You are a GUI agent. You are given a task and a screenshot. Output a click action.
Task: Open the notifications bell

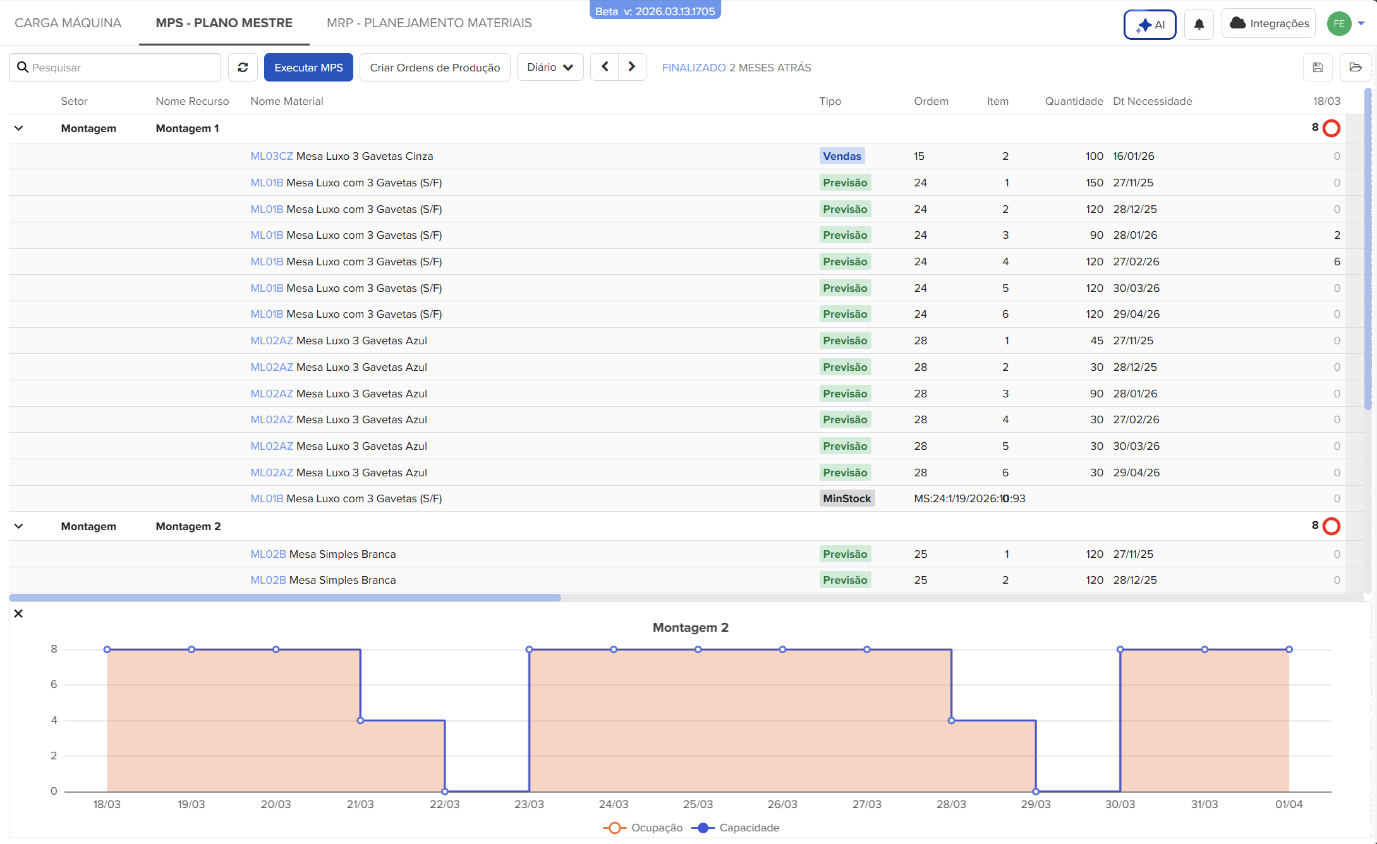pyautogui.click(x=1199, y=25)
